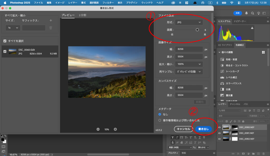Open the フィルター menu
This screenshot has width=270, height=156.
[x=108, y=2]
